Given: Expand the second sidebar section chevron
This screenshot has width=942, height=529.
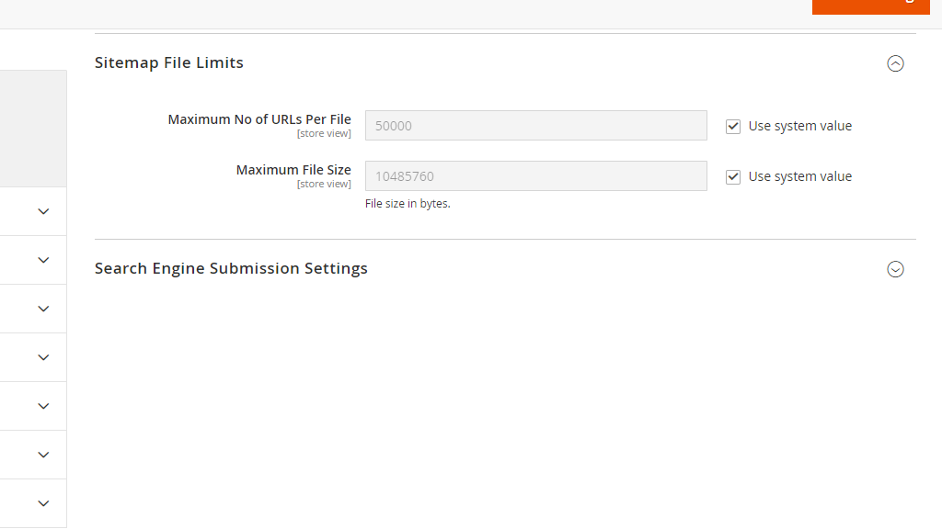Looking at the screenshot, I should click(x=43, y=260).
